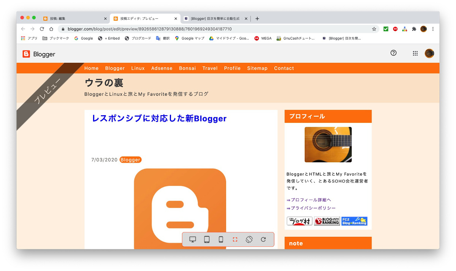
Task: Select Home in the blog menu
Action: [92, 68]
